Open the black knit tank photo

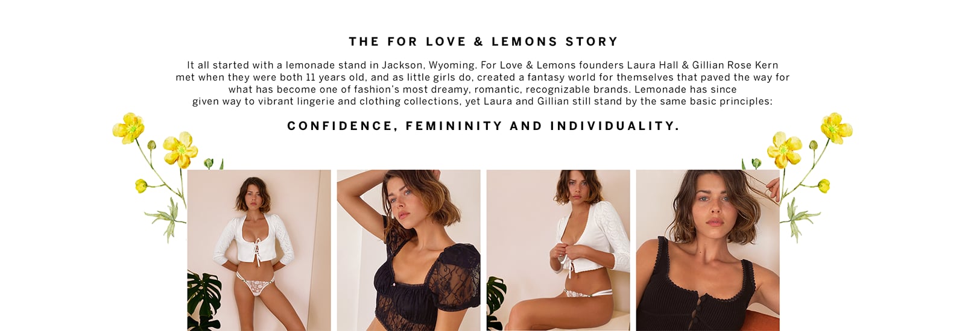707,250
